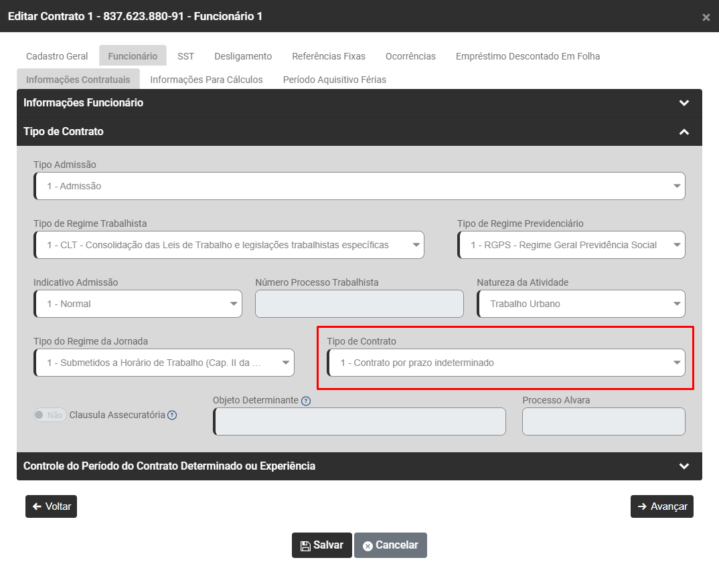Click help icon beside Objeto Determinante
719x568 pixels.
[306, 401]
